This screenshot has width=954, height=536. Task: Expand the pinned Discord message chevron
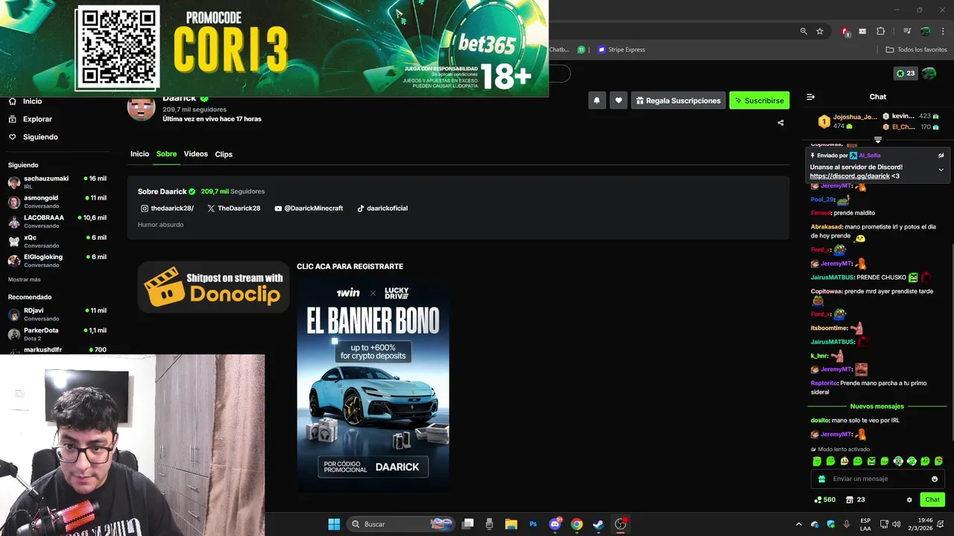point(941,170)
